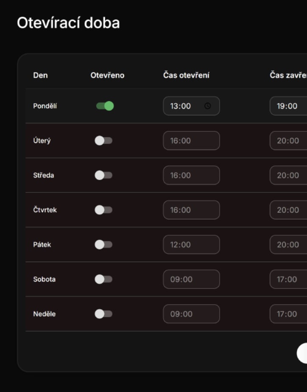Focus the Neděle opening time input
This screenshot has width=307, height=392.
(191, 314)
